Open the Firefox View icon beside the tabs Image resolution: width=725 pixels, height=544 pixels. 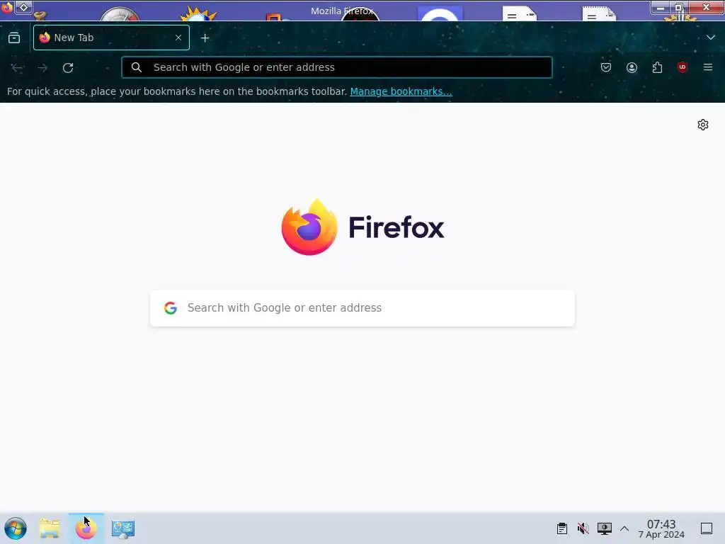click(x=14, y=38)
